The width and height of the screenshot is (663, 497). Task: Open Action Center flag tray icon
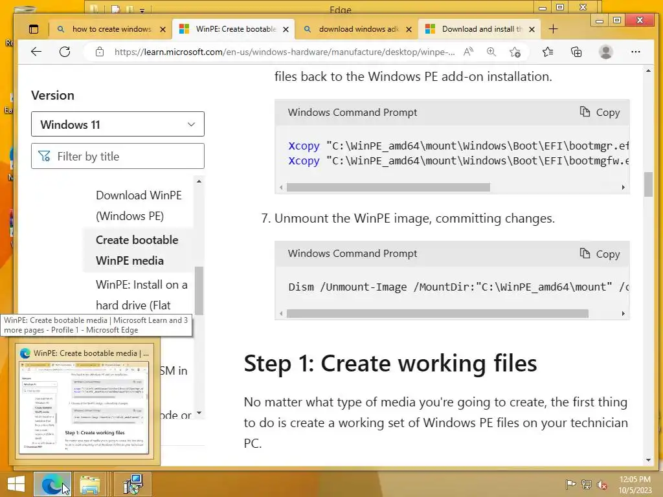tap(571, 485)
